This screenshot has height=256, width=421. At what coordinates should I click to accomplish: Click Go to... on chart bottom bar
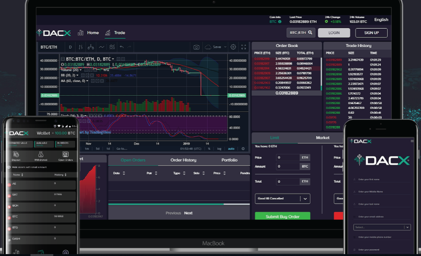click(122, 148)
